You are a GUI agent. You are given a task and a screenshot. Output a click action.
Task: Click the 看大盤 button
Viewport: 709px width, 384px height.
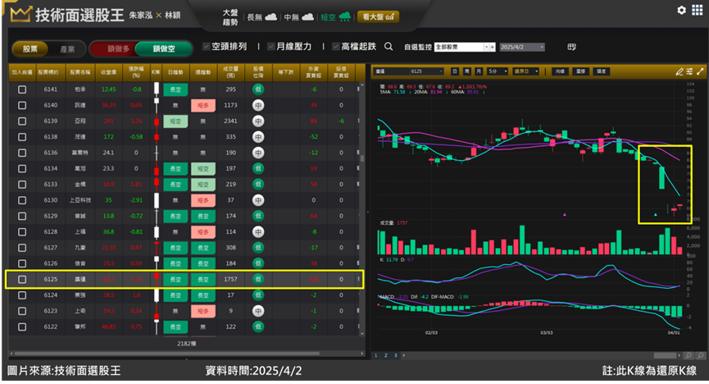(x=378, y=16)
